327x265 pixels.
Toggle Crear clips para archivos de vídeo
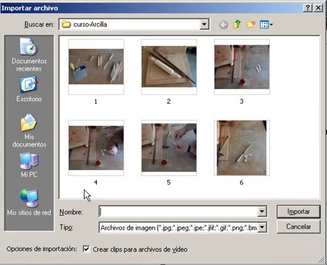(86, 249)
